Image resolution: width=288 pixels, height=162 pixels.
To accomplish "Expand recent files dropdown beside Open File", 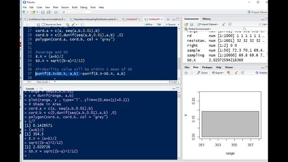I will (37, 12).
